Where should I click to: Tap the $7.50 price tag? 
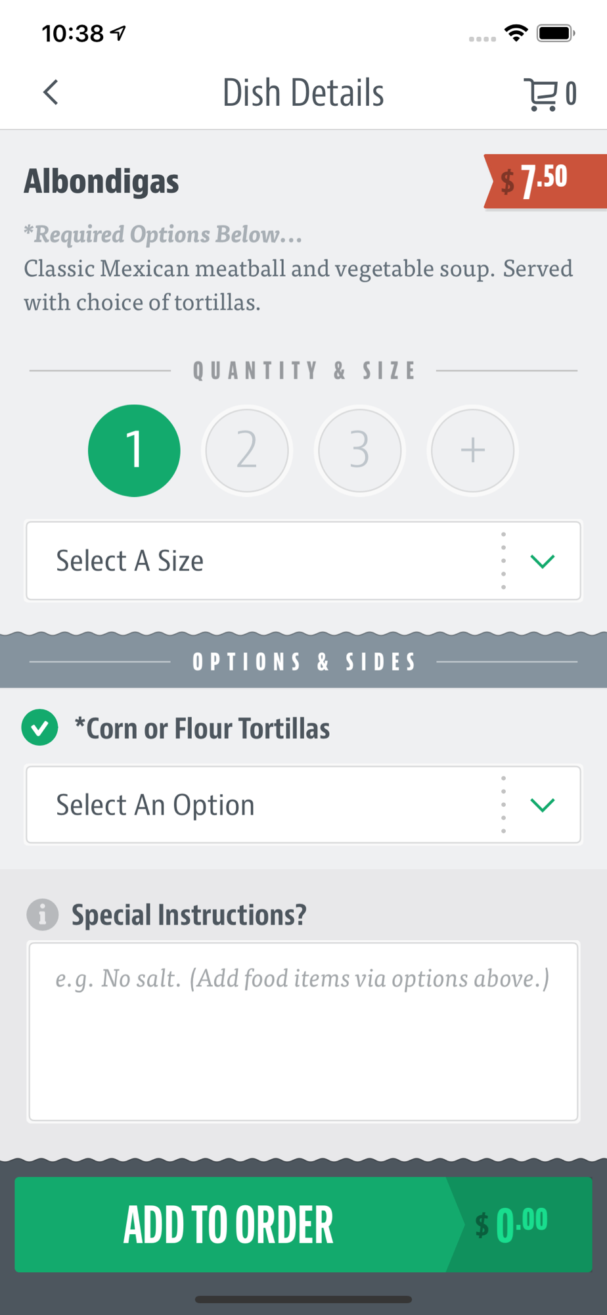[545, 181]
